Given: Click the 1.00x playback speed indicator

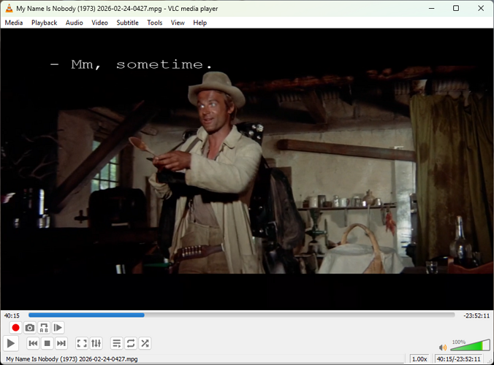Looking at the screenshot, I should (419, 359).
